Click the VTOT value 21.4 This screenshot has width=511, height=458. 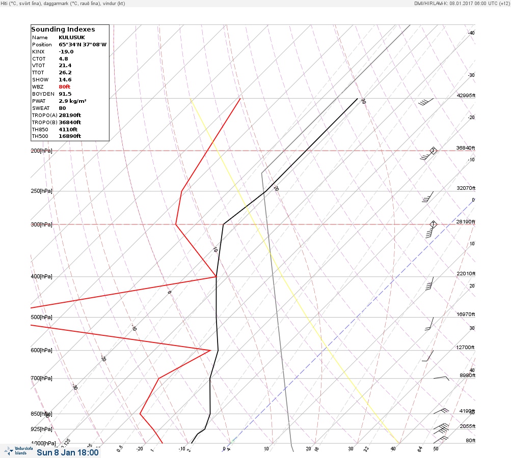(x=65, y=66)
